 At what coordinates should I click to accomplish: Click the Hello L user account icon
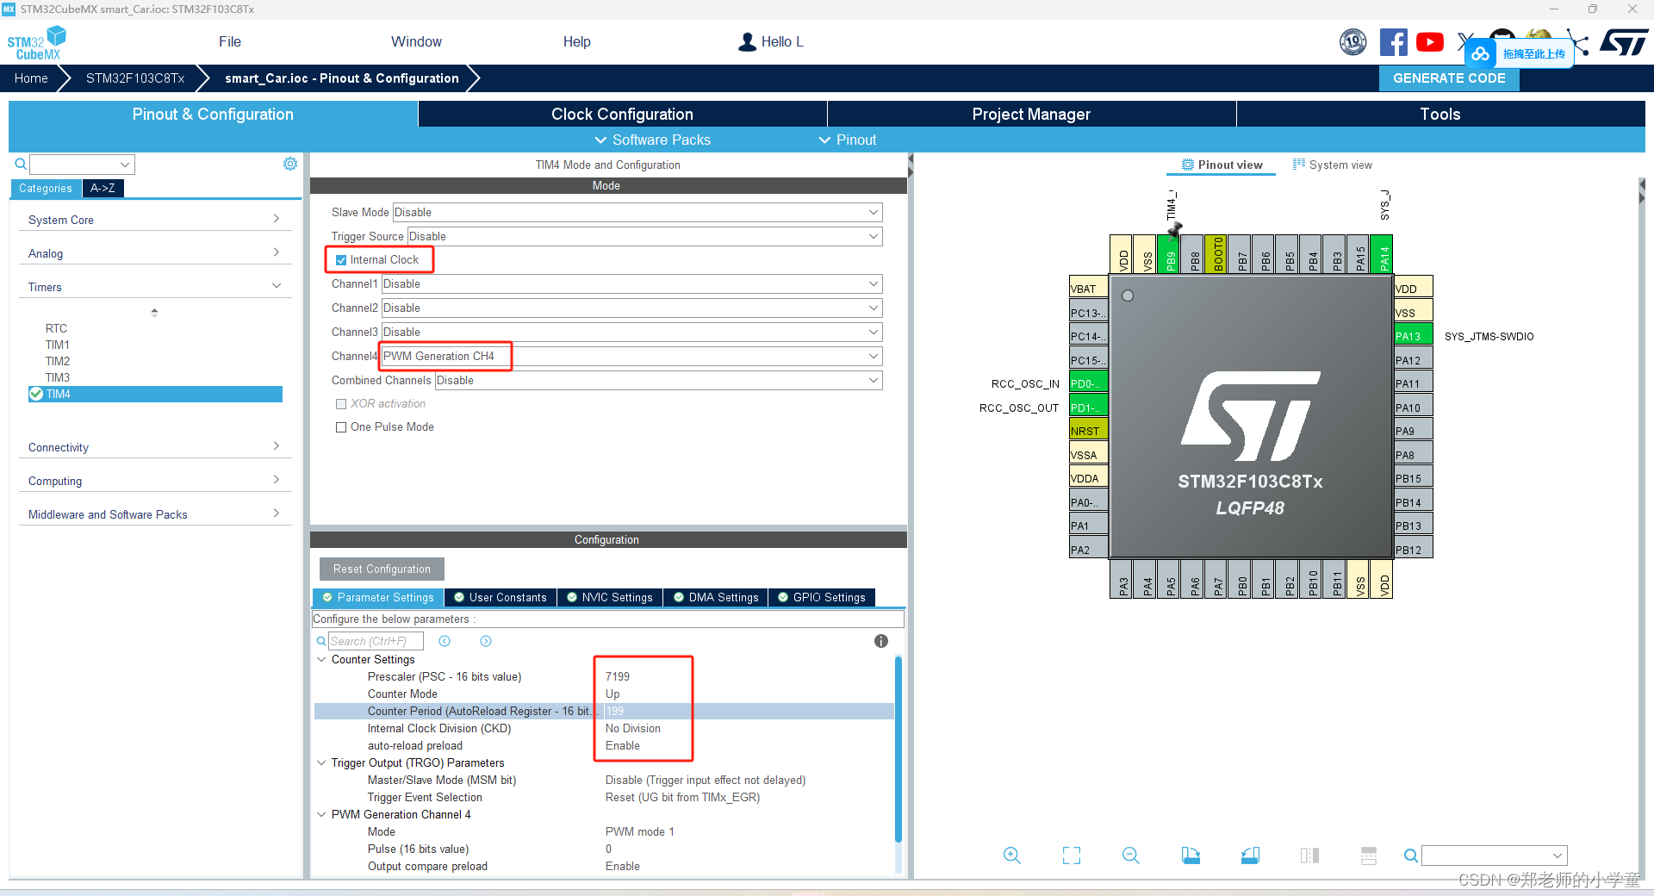click(x=747, y=41)
